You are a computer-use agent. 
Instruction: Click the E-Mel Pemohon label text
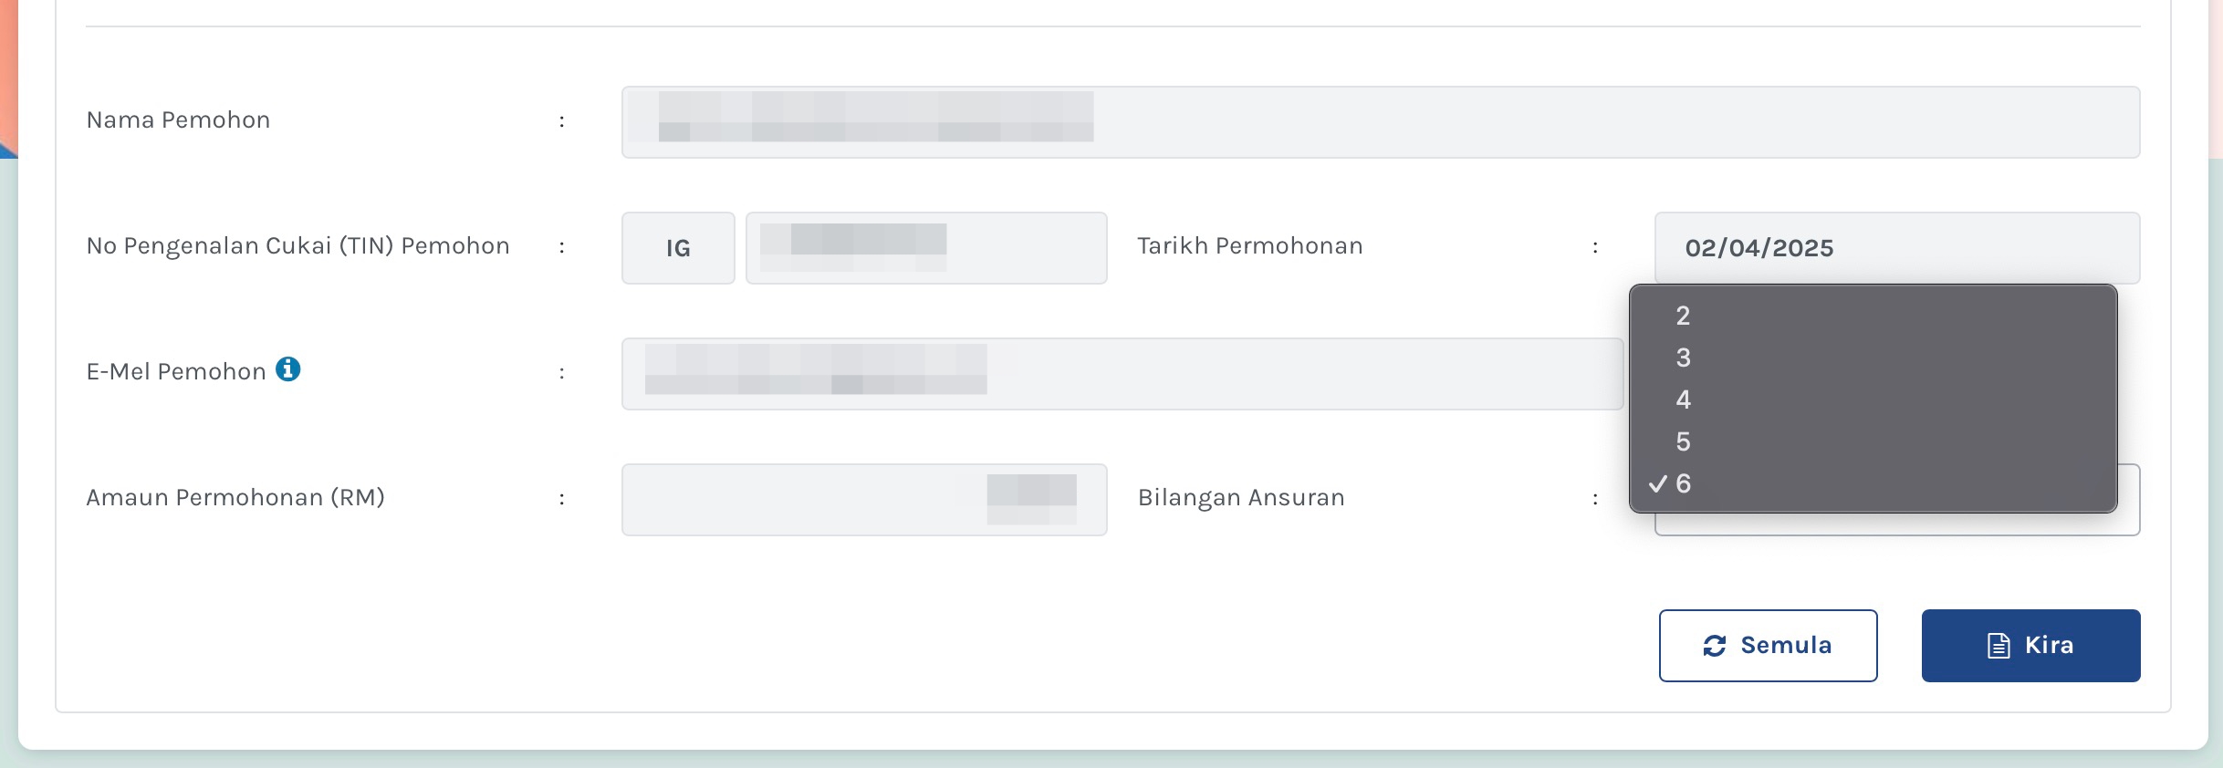point(176,371)
